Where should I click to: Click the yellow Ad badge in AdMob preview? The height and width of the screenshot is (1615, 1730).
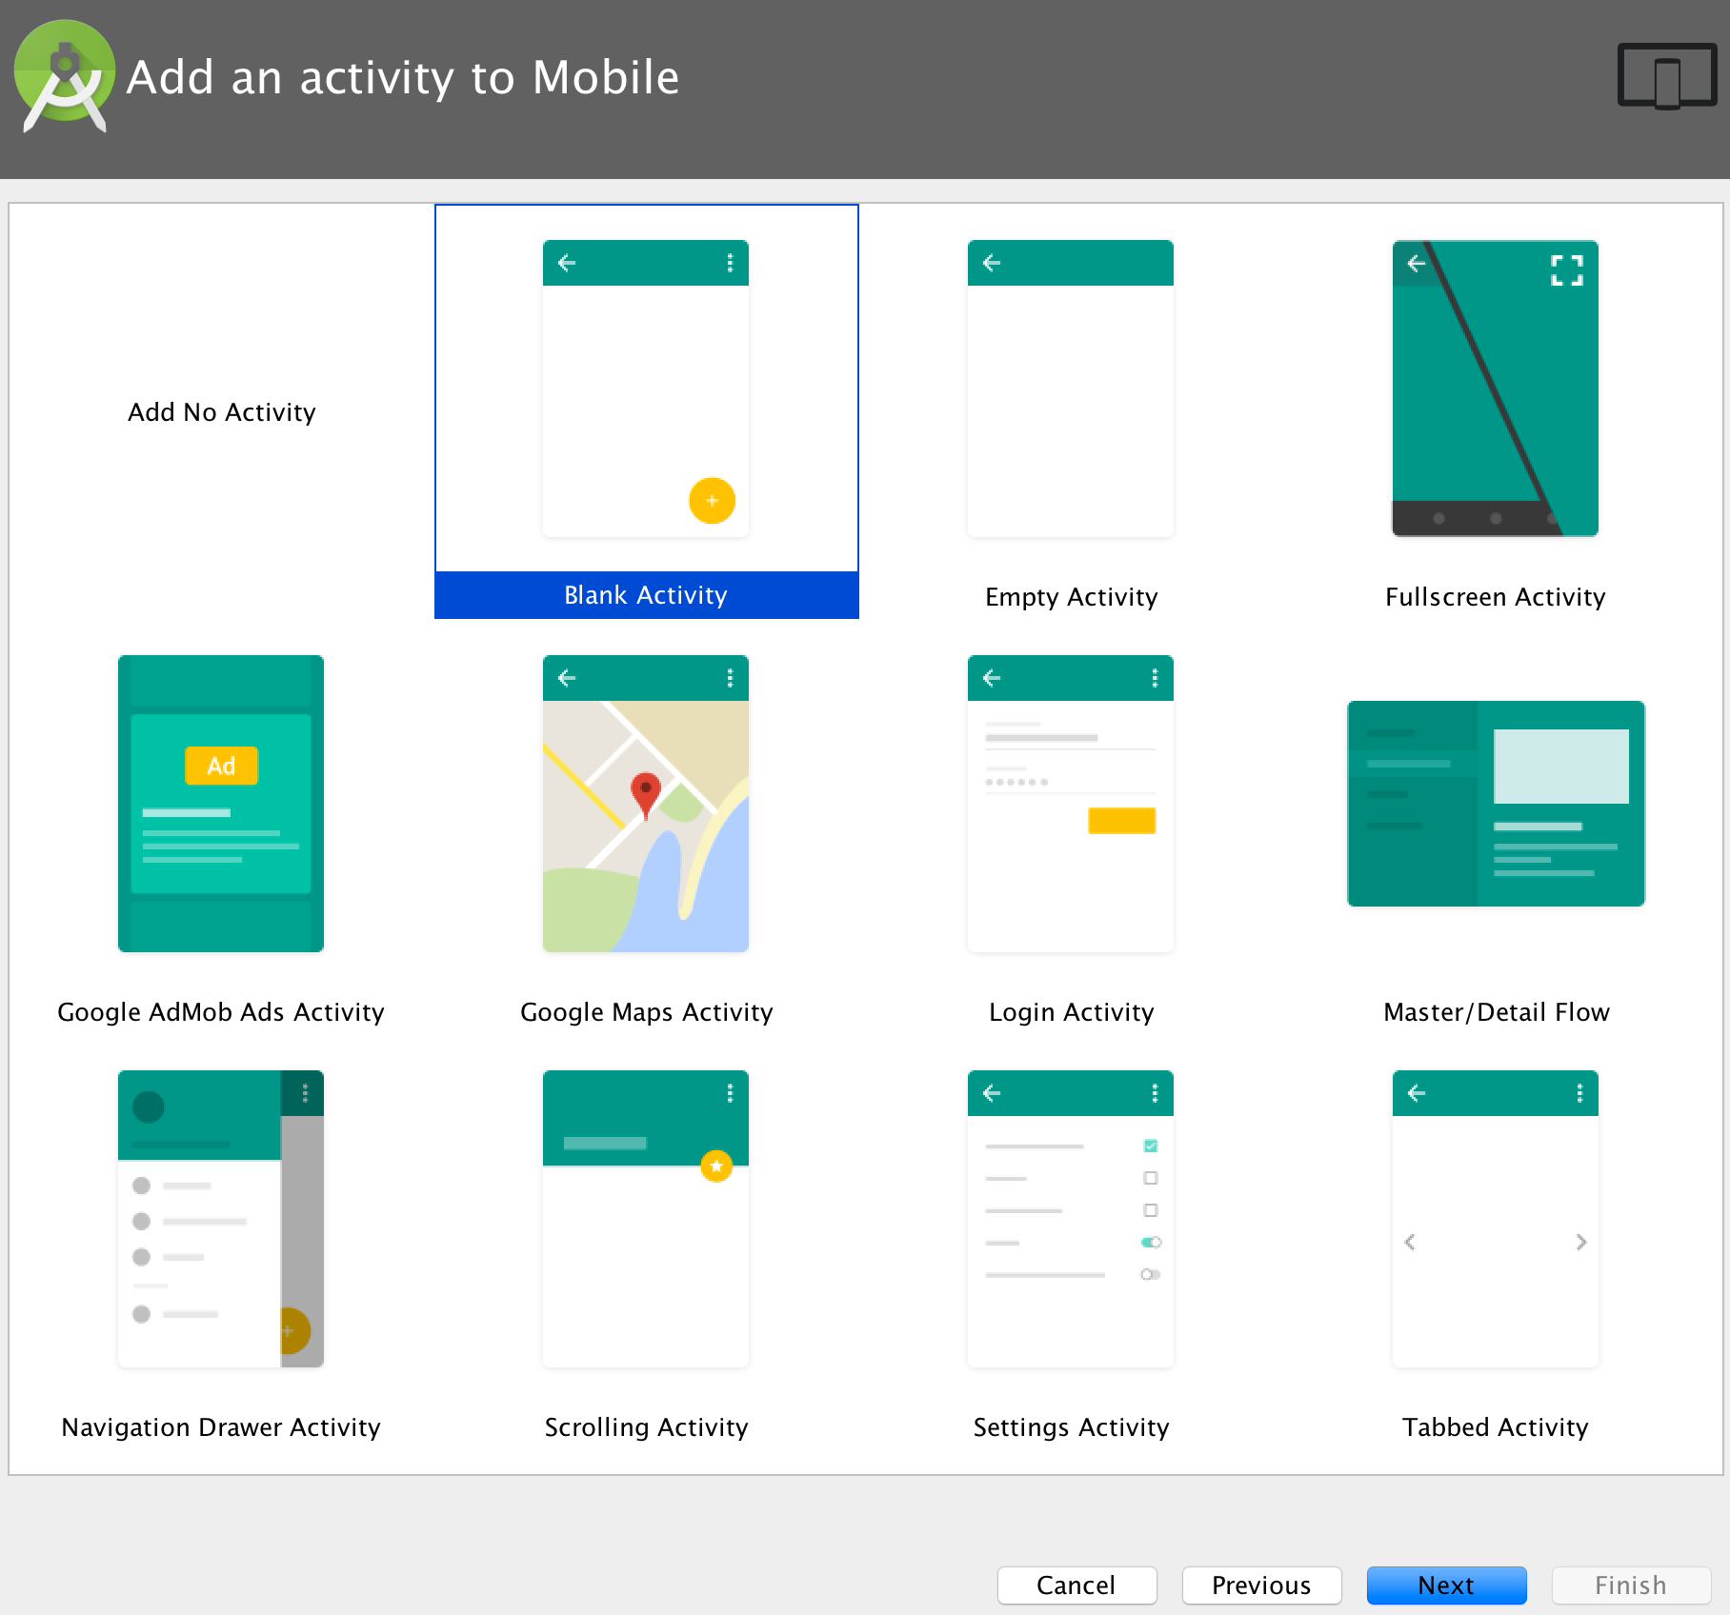(221, 766)
